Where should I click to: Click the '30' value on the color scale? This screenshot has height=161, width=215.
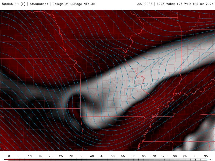coord(71,156)
